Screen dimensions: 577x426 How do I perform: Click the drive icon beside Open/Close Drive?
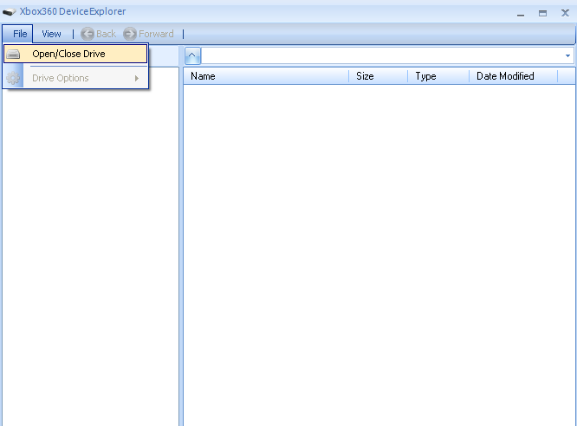click(13, 55)
